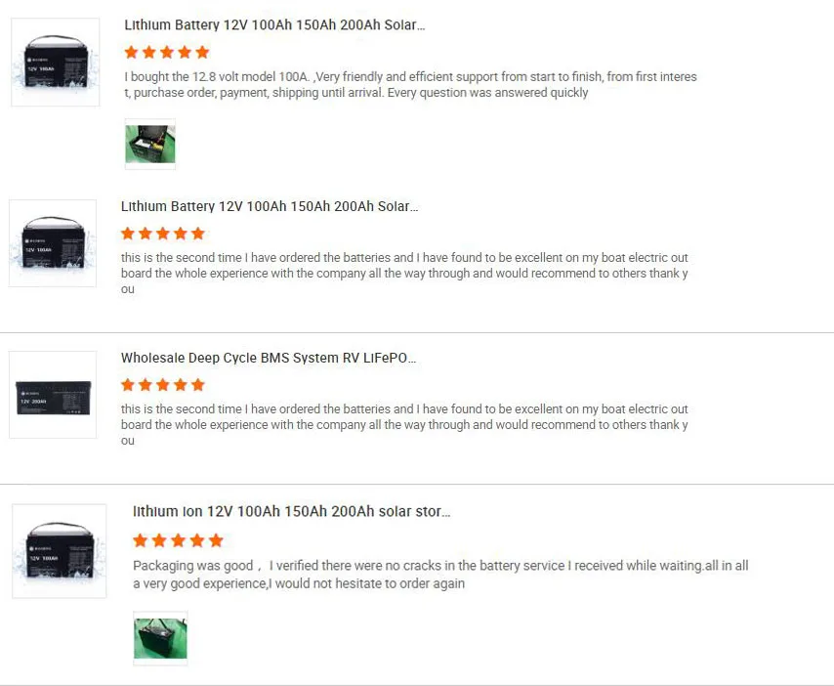Click the fifth star of the lithium ion listing rating
The height and width of the screenshot is (686, 834).
[x=216, y=540]
